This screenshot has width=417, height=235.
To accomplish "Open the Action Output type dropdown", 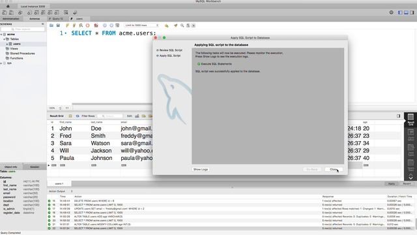I will coord(71,191).
